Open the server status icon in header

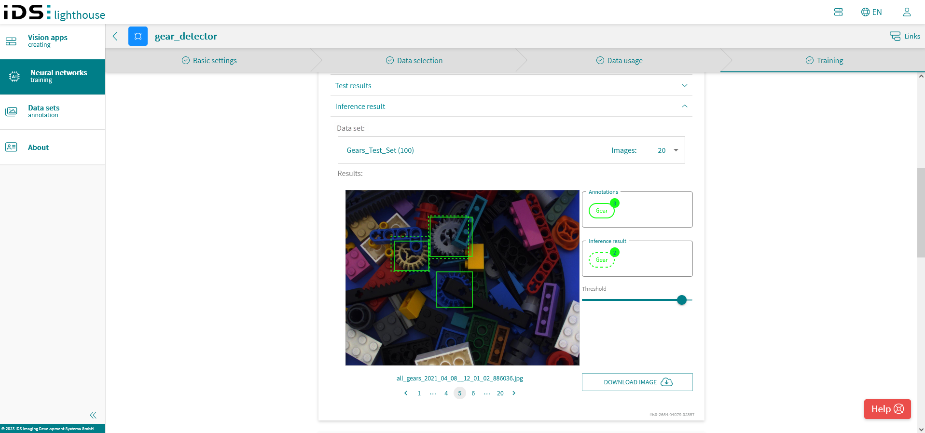click(838, 12)
